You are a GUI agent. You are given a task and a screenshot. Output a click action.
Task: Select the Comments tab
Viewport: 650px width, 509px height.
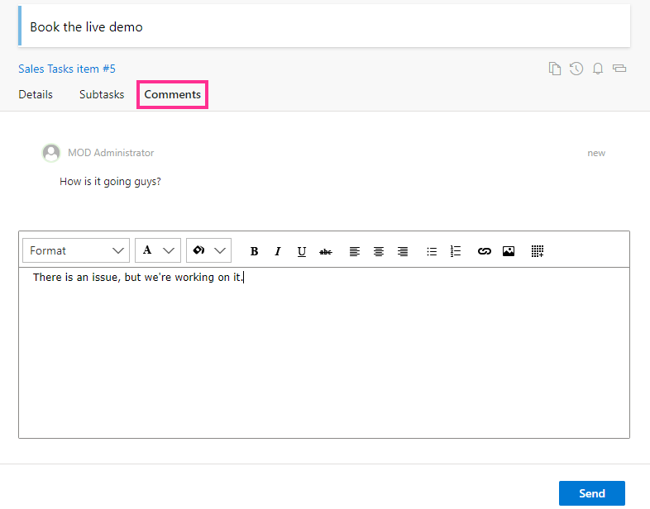173,94
